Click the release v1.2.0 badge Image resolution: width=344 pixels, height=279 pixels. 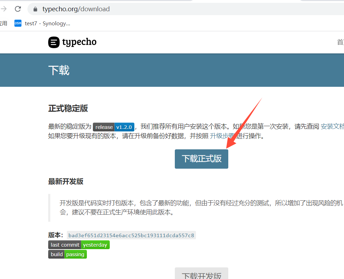[x=114, y=127]
